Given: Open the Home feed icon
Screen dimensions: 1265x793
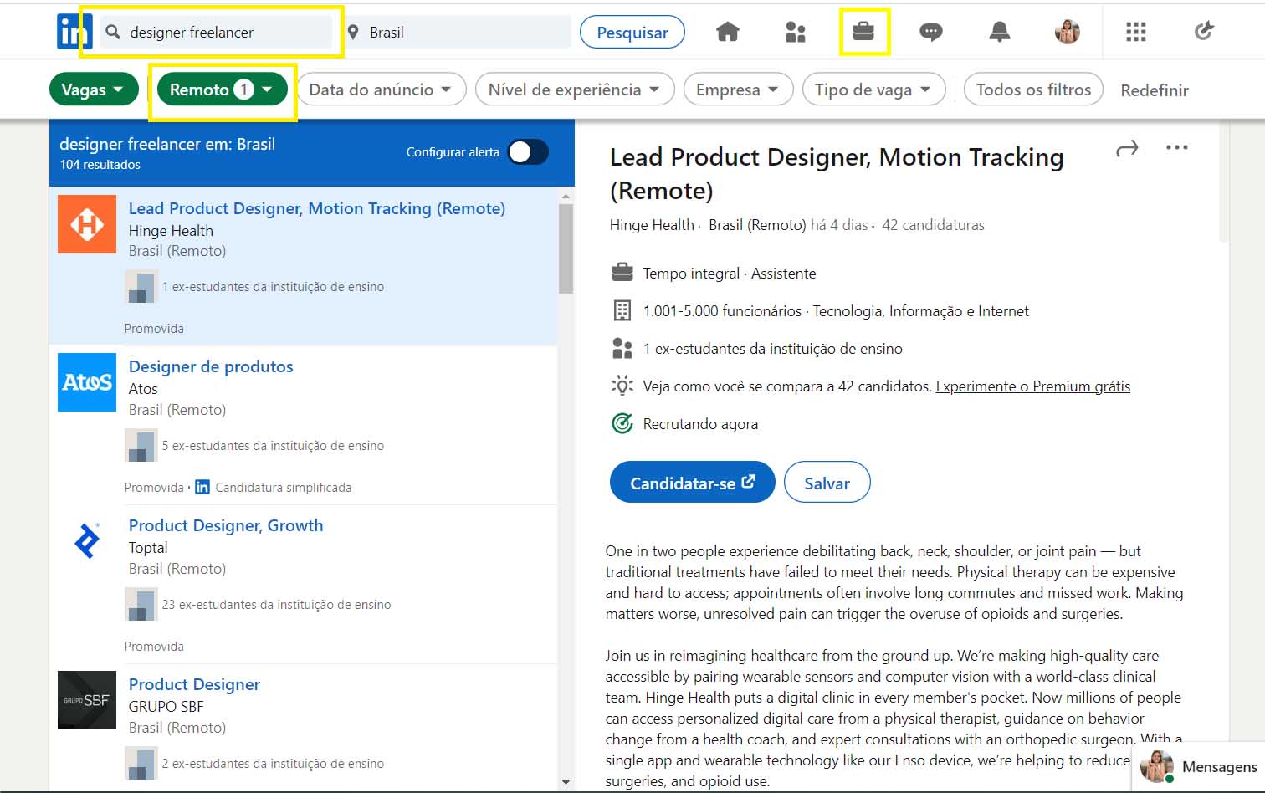Looking at the screenshot, I should pyautogui.click(x=727, y=31).
